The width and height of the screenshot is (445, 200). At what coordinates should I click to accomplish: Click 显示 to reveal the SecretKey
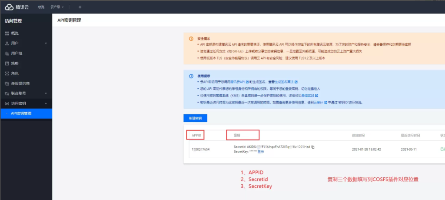(x=261, y=152)
